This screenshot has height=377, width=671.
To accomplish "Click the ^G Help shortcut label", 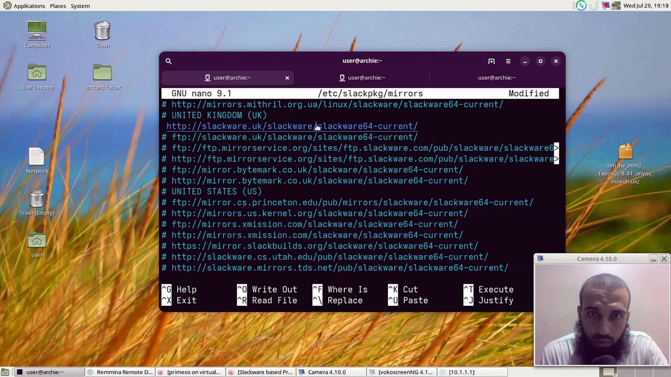I will coord(179,290).
